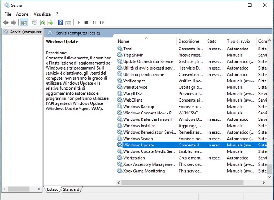Switch to the Esteso tab
Screen dimensions: 274x200
tap(53, 189)
